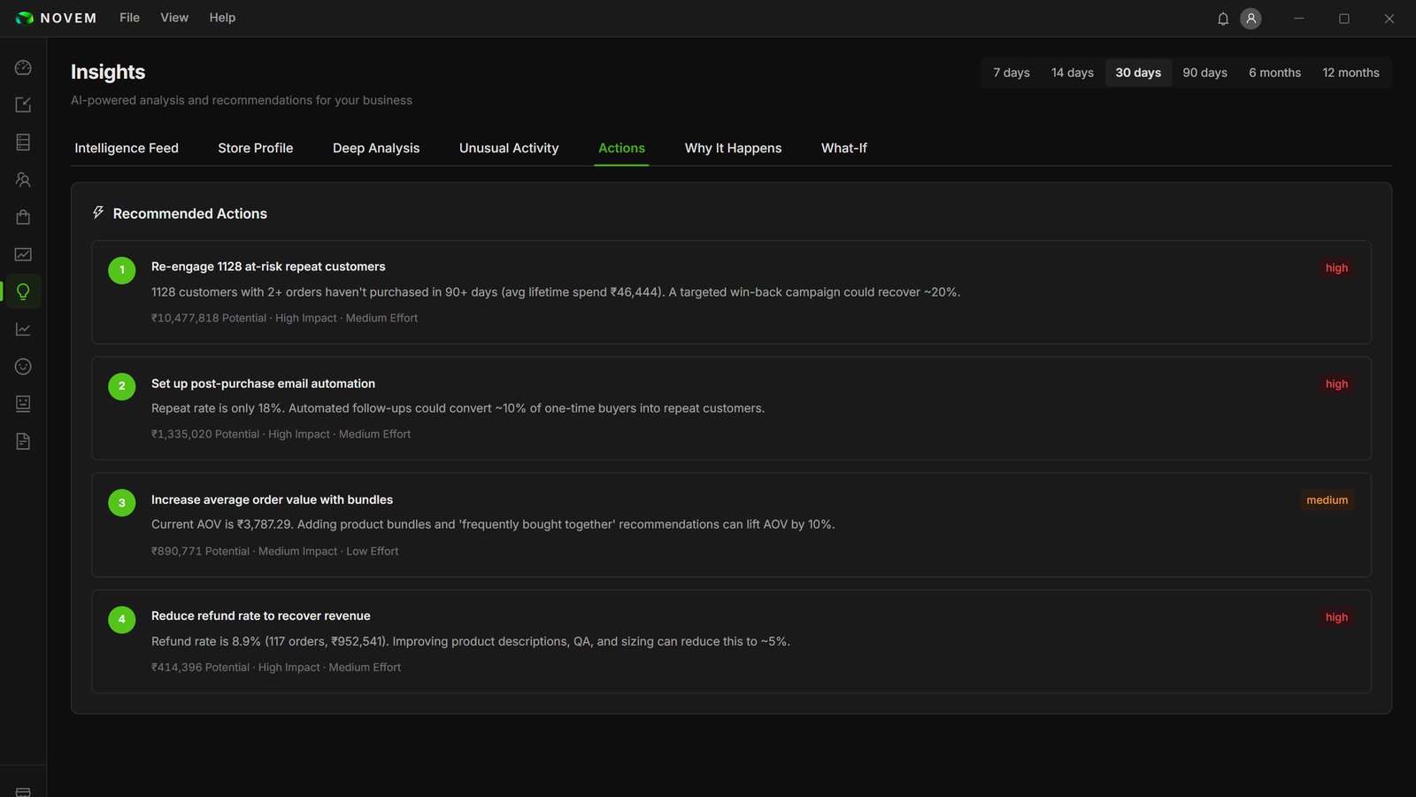1416x797 pixels.
Task: Open the View menu
Action: (174, 18)
